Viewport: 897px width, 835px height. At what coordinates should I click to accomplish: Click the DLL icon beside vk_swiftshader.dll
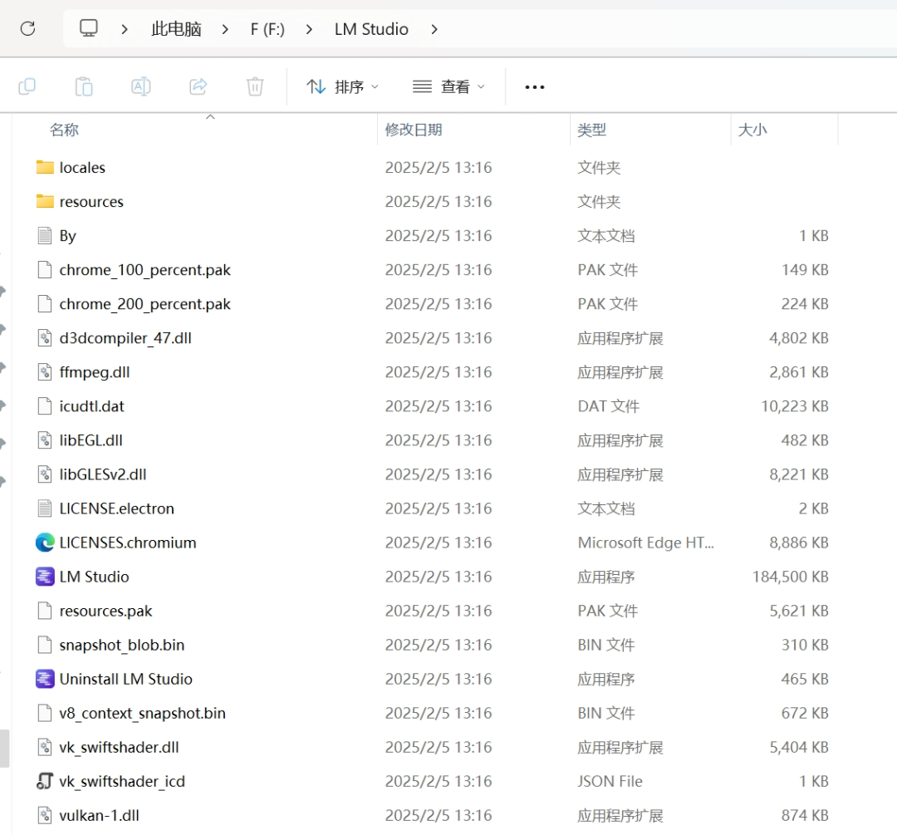[x=45, y=747]
